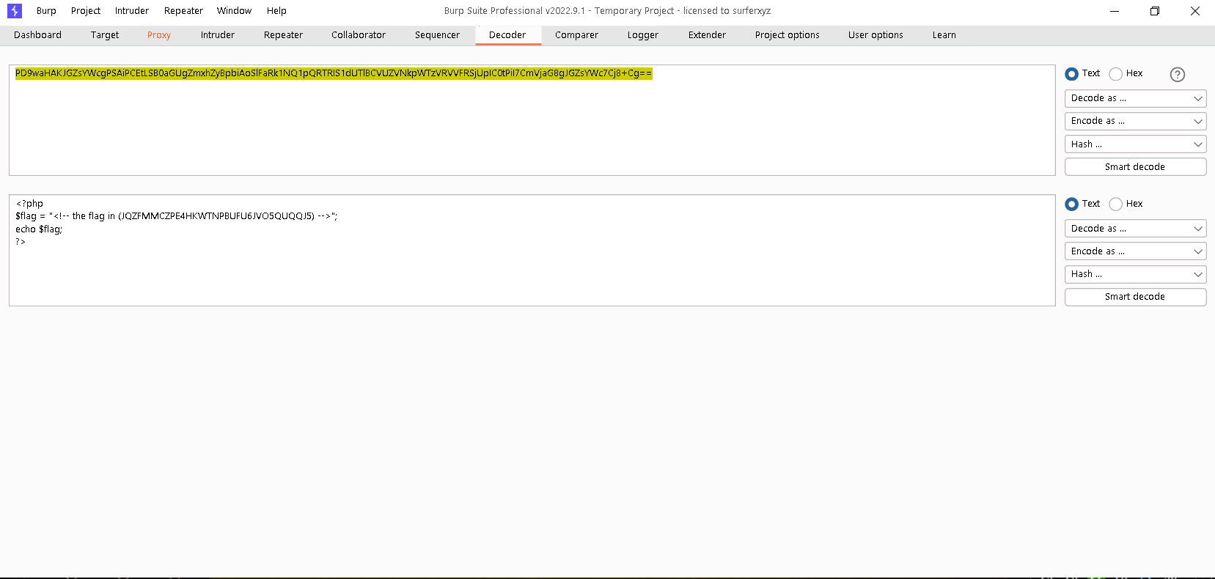Open the Decoder help question-mark icon

click(1178, 74)
